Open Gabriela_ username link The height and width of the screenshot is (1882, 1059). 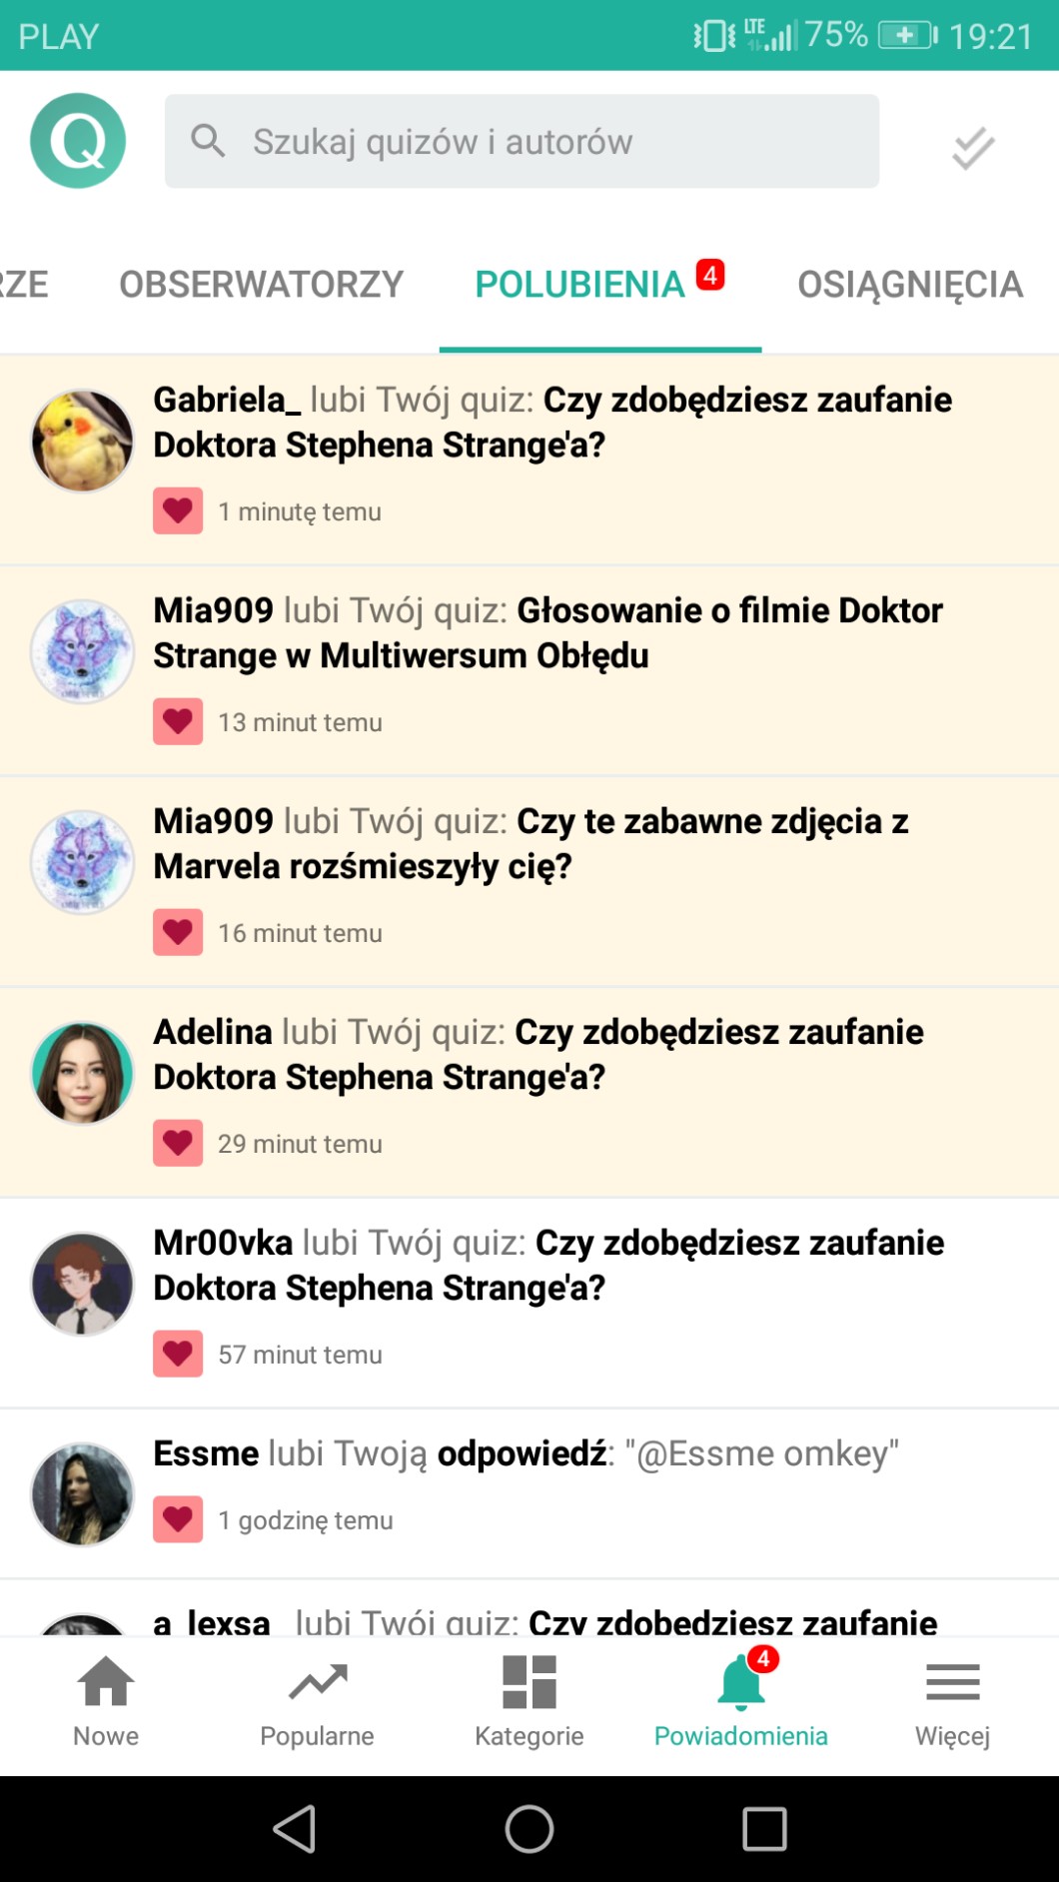tap(227, 400)
